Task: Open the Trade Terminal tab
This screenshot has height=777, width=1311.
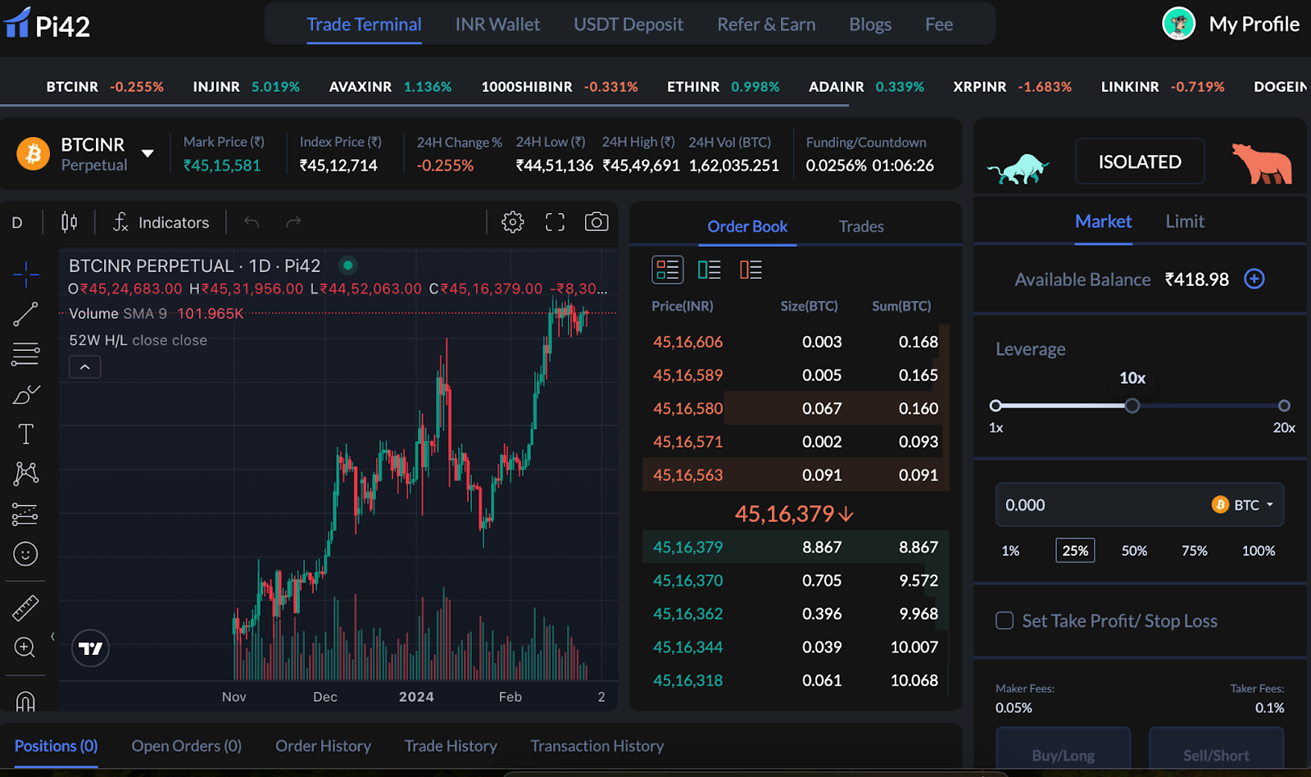Action: coord(364,25)
